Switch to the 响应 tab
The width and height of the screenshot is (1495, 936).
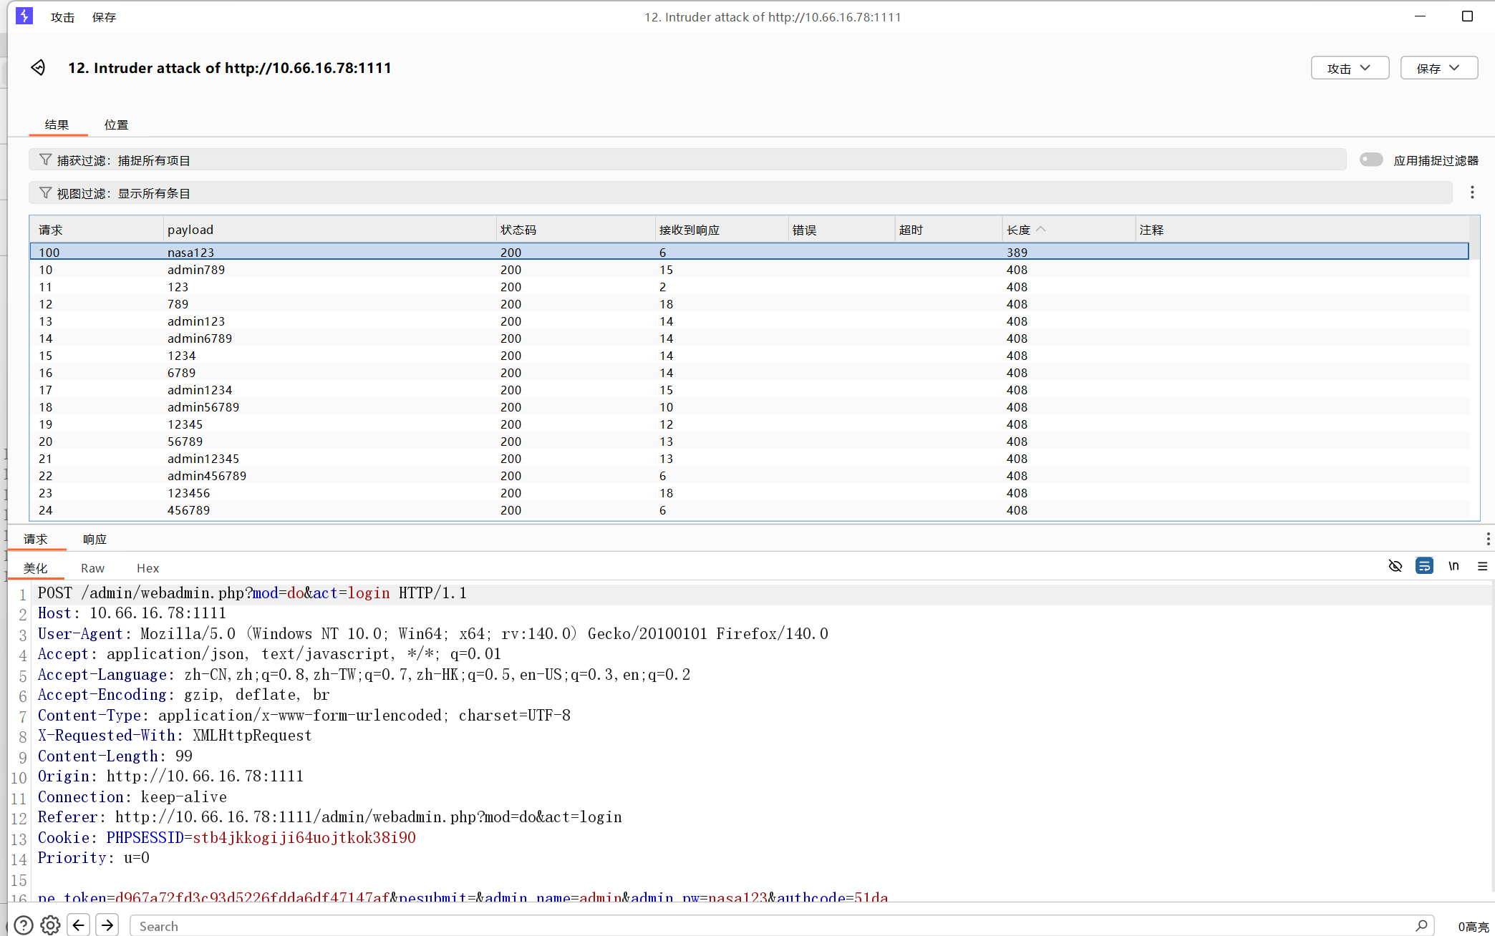pyautogui.click(x=95, y=539)
